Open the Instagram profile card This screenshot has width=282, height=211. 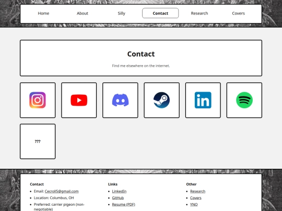coord(38,100)
